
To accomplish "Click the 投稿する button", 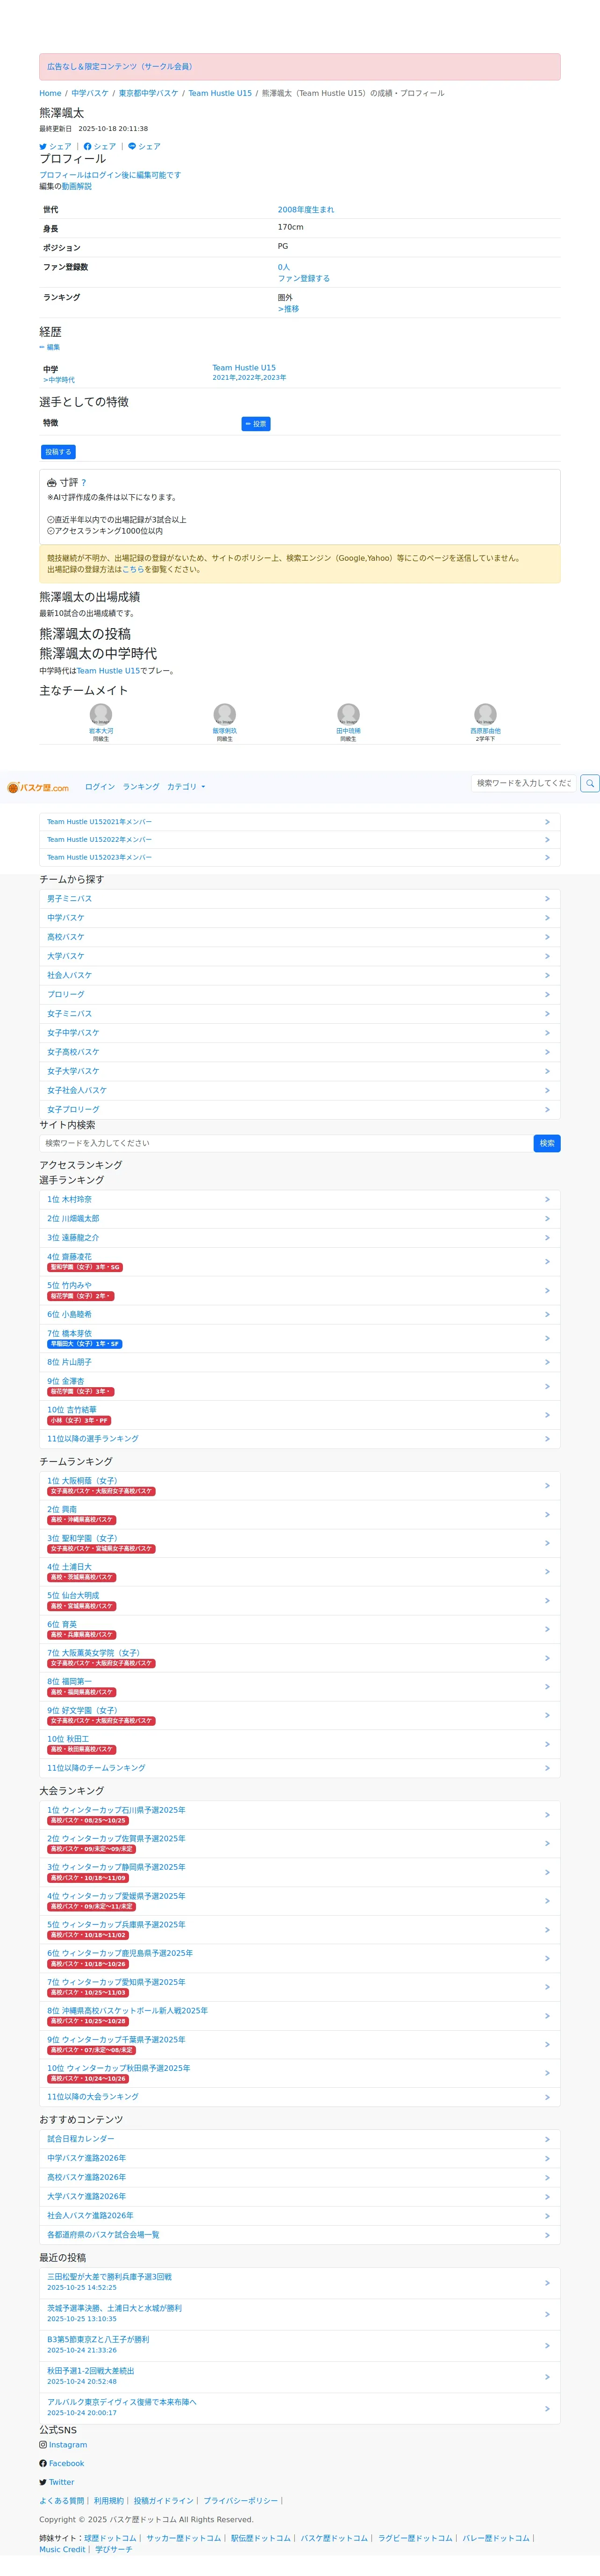I will click(x=58, y=452).
